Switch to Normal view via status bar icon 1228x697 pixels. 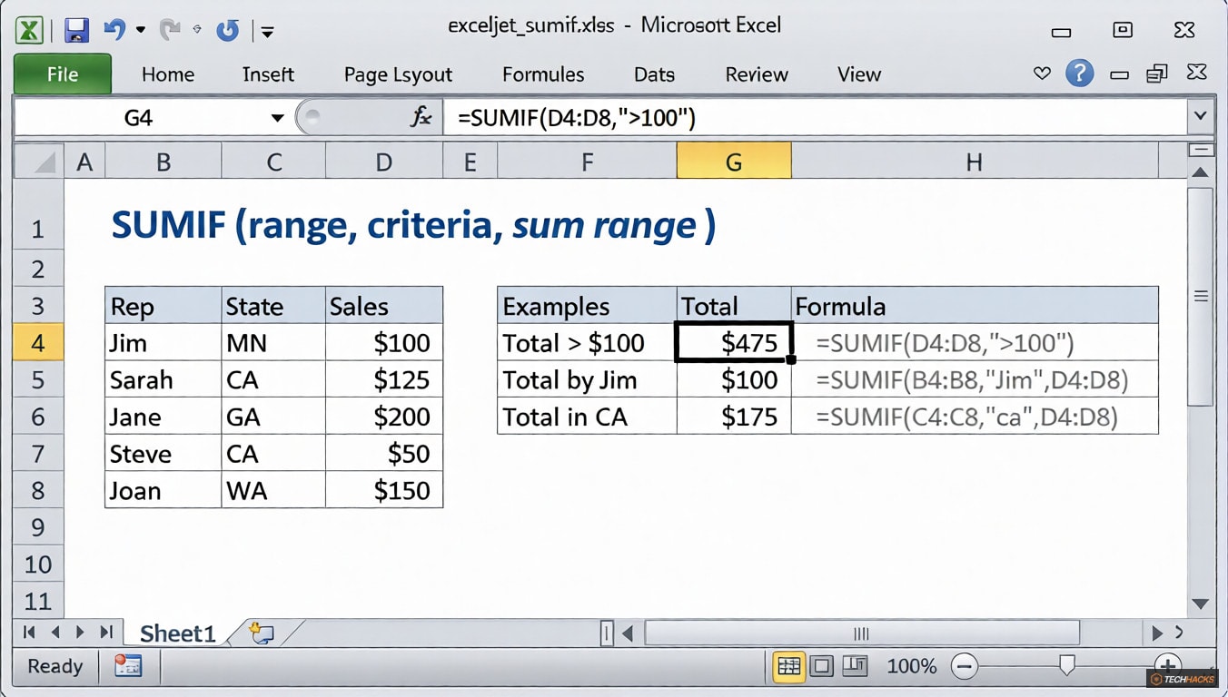[788, 666]
